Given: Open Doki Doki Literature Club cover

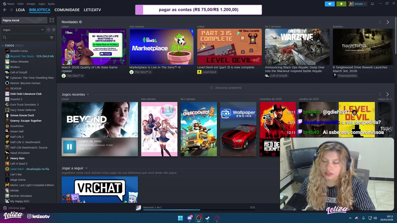Looking at the screenshot, I should click(159, 129).
